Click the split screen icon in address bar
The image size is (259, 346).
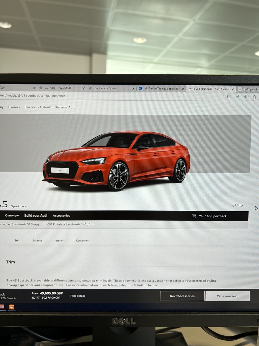click(x=229, y=97)
